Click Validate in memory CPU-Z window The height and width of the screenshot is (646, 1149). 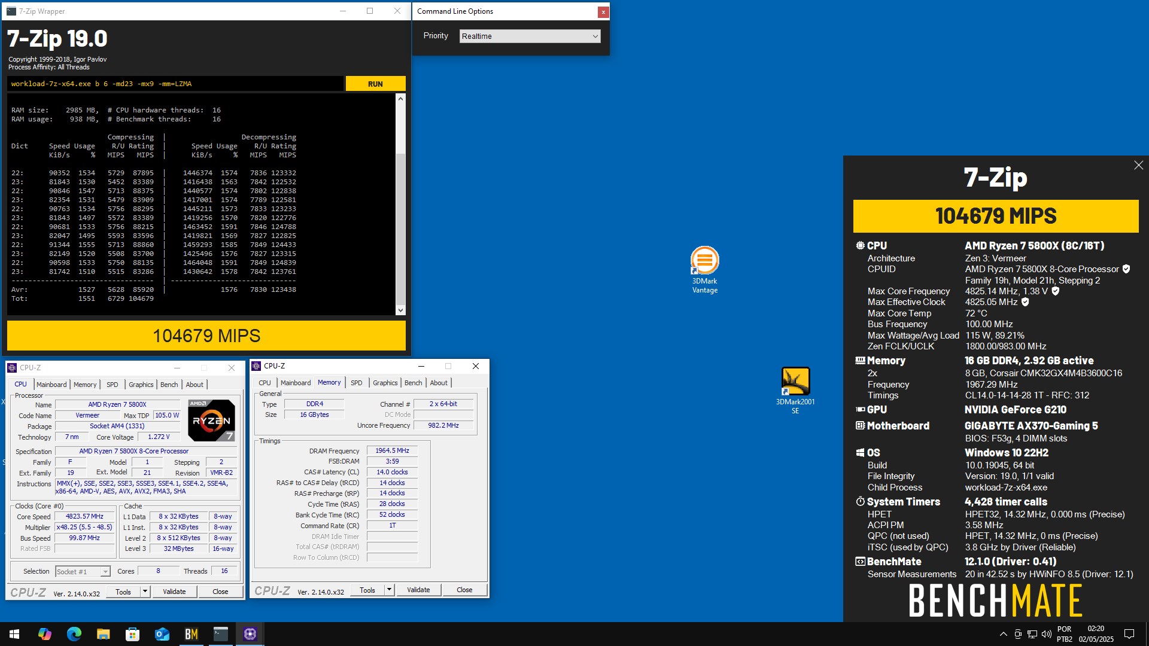click(x=418, y=590)
